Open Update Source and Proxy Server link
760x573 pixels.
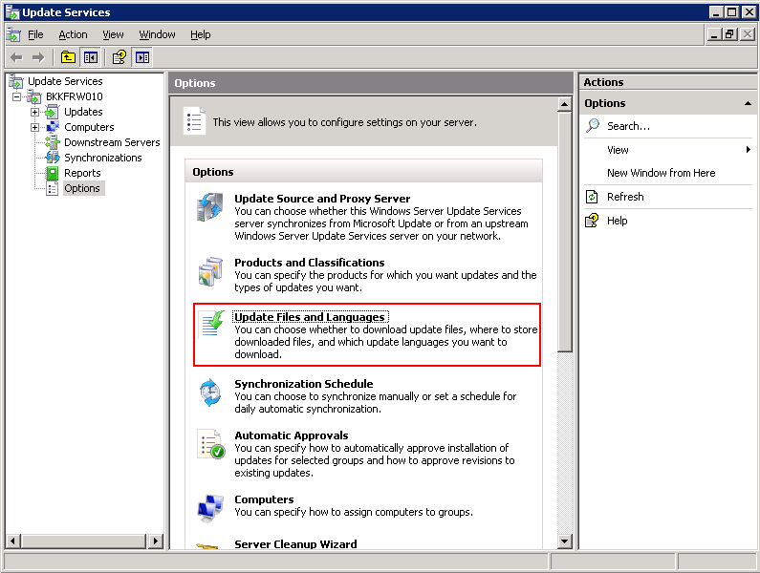pos(322,199)
